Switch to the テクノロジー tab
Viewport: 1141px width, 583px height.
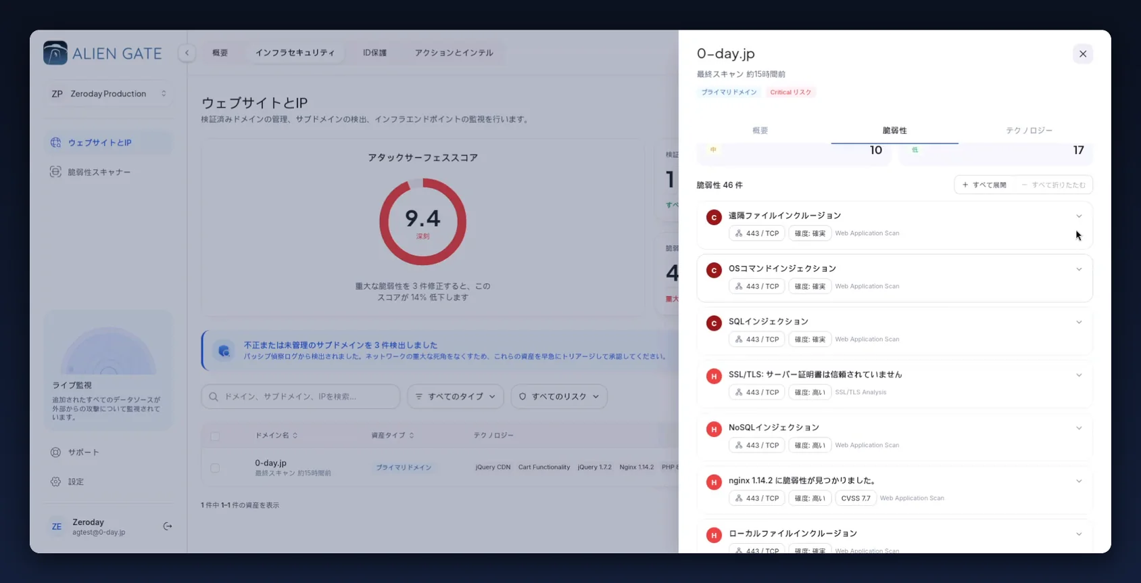pos(1029,131)
